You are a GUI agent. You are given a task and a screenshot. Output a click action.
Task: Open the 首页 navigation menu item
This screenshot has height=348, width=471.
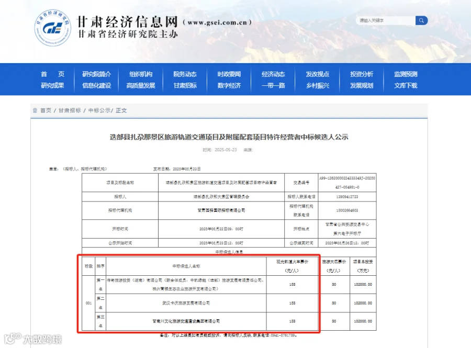coord(52,74)
